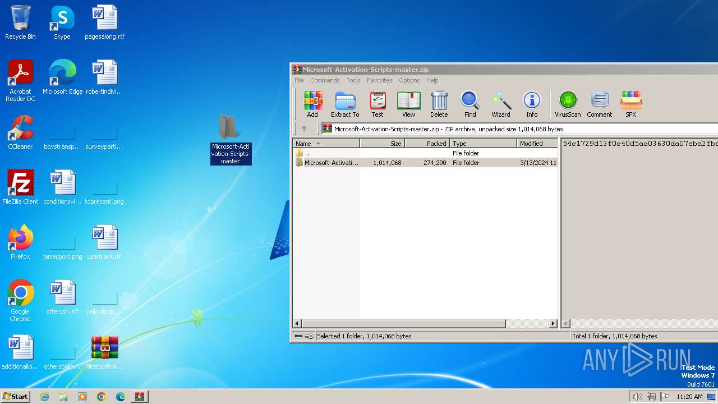Click the SFX toolbar icon
The width and height of the screenshot is (718, 404).
[631, 104]
